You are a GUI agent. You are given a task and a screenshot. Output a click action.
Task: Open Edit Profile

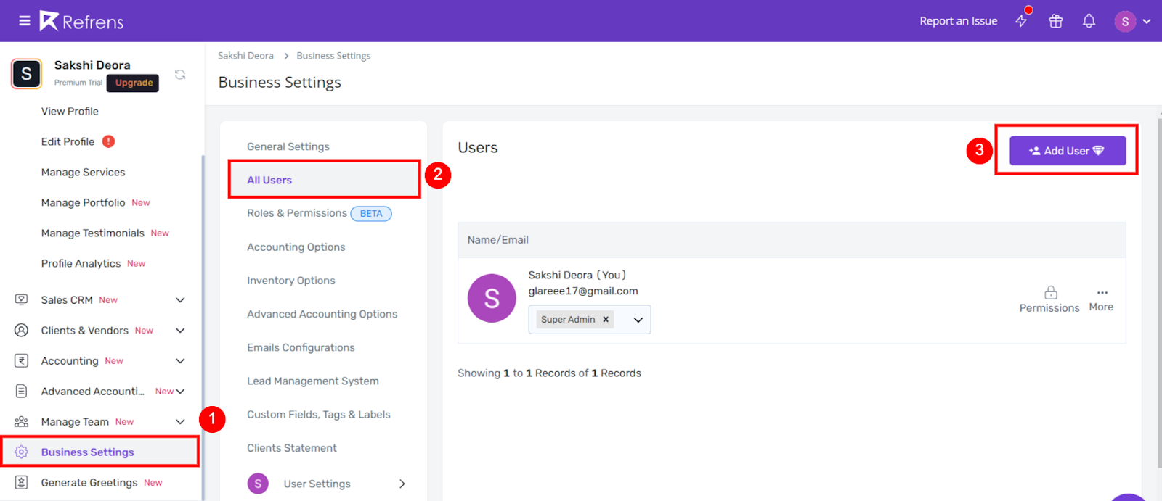68,141
